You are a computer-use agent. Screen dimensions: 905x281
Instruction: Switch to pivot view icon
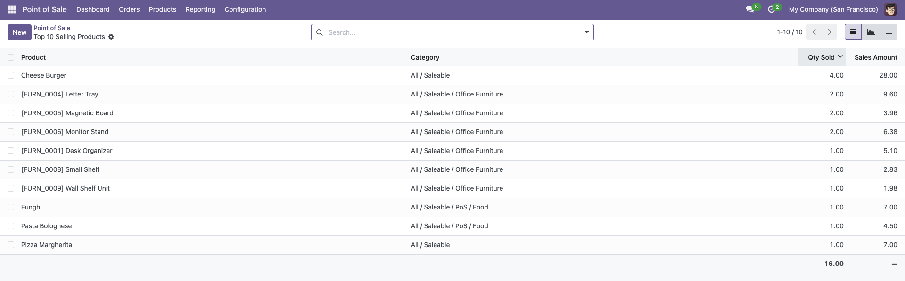889,32
